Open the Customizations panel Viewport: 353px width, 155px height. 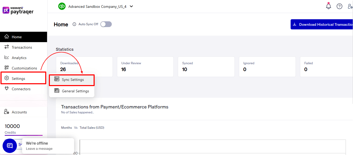click(23, 68)
